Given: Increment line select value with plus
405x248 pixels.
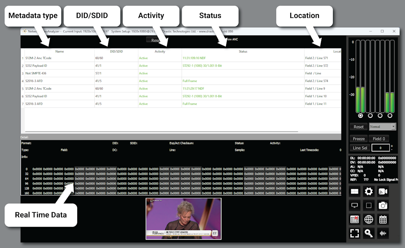Looking at the screenshot, I should click(x=392, y=146).
